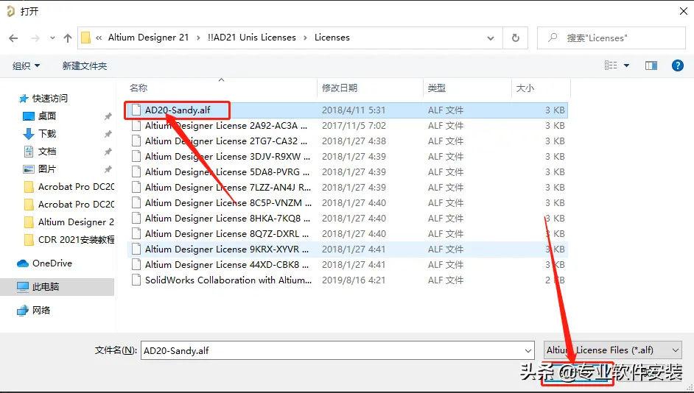
Task: Expand the address bar history dropdown
Action: (491, 38)
